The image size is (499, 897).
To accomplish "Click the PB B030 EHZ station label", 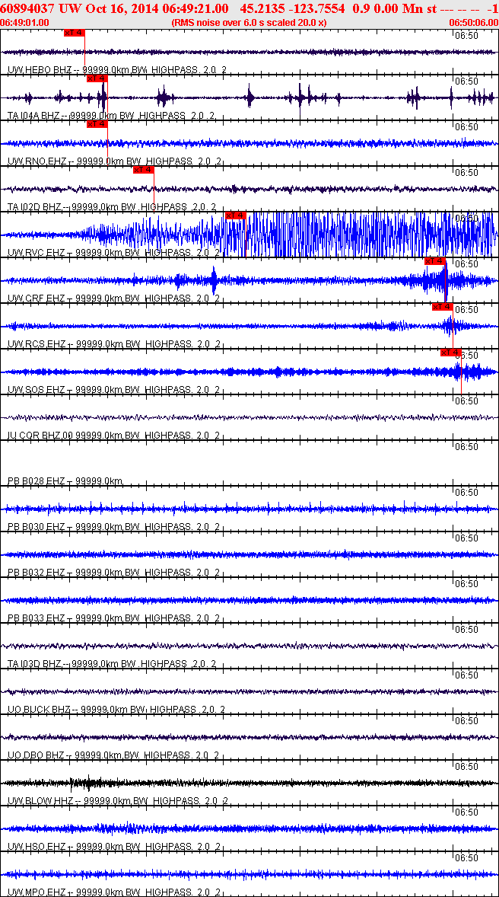I will pyautogui.click(x=114, y=527).
